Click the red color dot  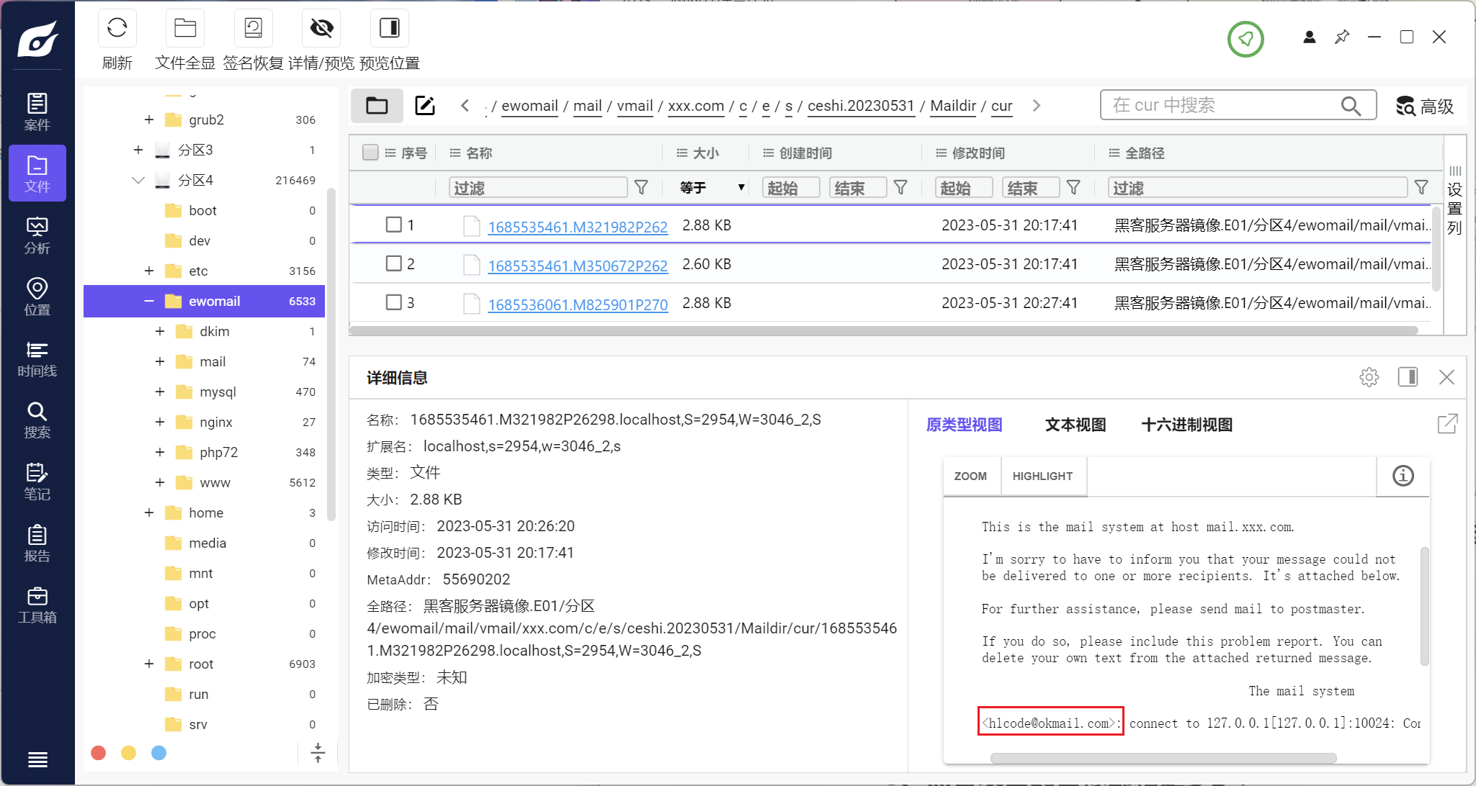pos(99,753)
